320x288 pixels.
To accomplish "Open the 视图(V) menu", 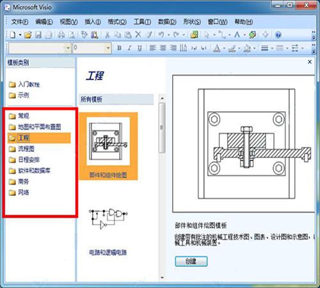I will [68, 22].
